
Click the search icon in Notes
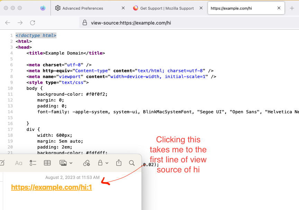(132, 163)
